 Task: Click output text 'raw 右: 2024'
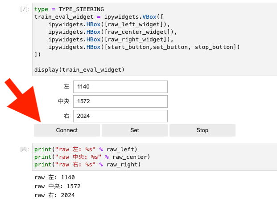pyautogui.click(x=54, y=195)
